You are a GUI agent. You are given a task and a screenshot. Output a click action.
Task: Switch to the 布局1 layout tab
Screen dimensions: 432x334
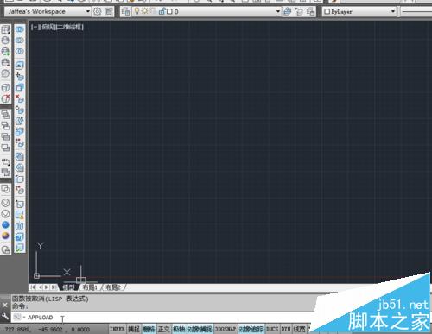tap(90, 287)
